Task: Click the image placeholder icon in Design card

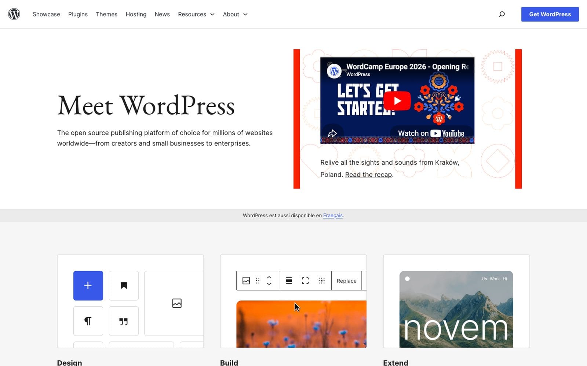Action: click(177, 303)
